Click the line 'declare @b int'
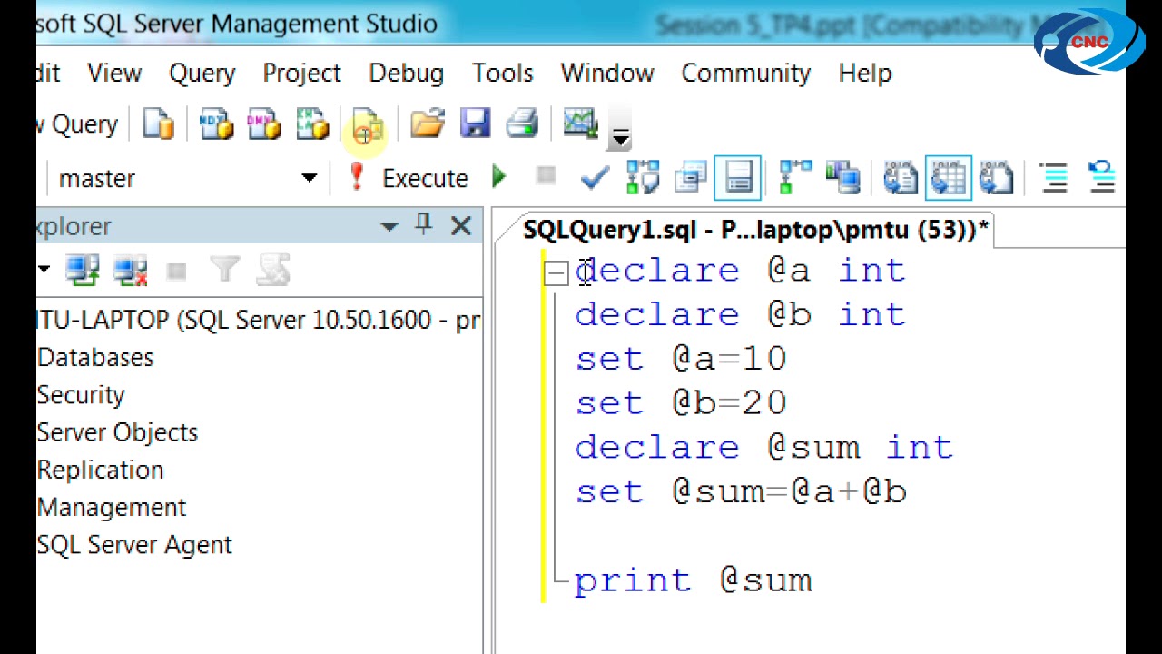Screen dimensions: 1162x654 [x=741, y=315]
